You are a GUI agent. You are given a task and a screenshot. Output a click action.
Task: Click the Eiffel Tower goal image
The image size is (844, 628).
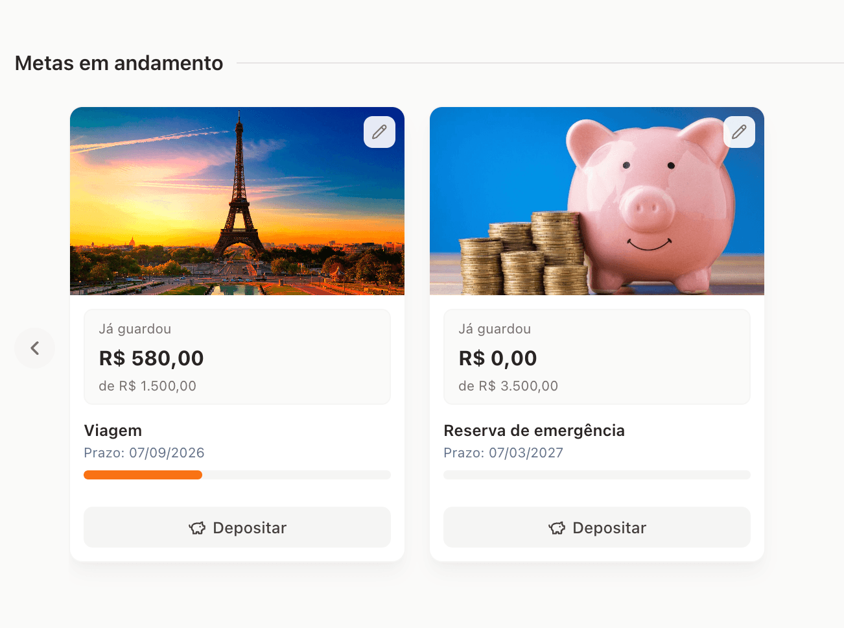[x=237, y=201]
